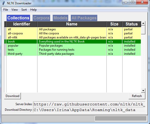Click the vertical scrollbar thumb
The height and width of the screenshot is (124, 150).
[x=143, y=30]
